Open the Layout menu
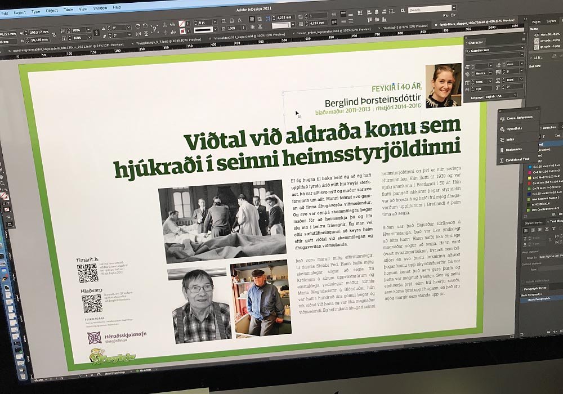Image resolution: width=563 pixels, height=394 pixels. click(x=20, y=12)
